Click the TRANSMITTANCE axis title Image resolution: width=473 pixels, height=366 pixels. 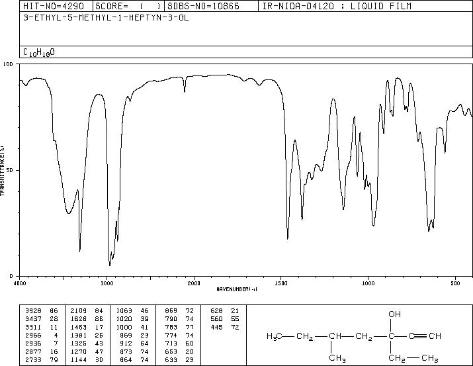[x=2, y=171]
